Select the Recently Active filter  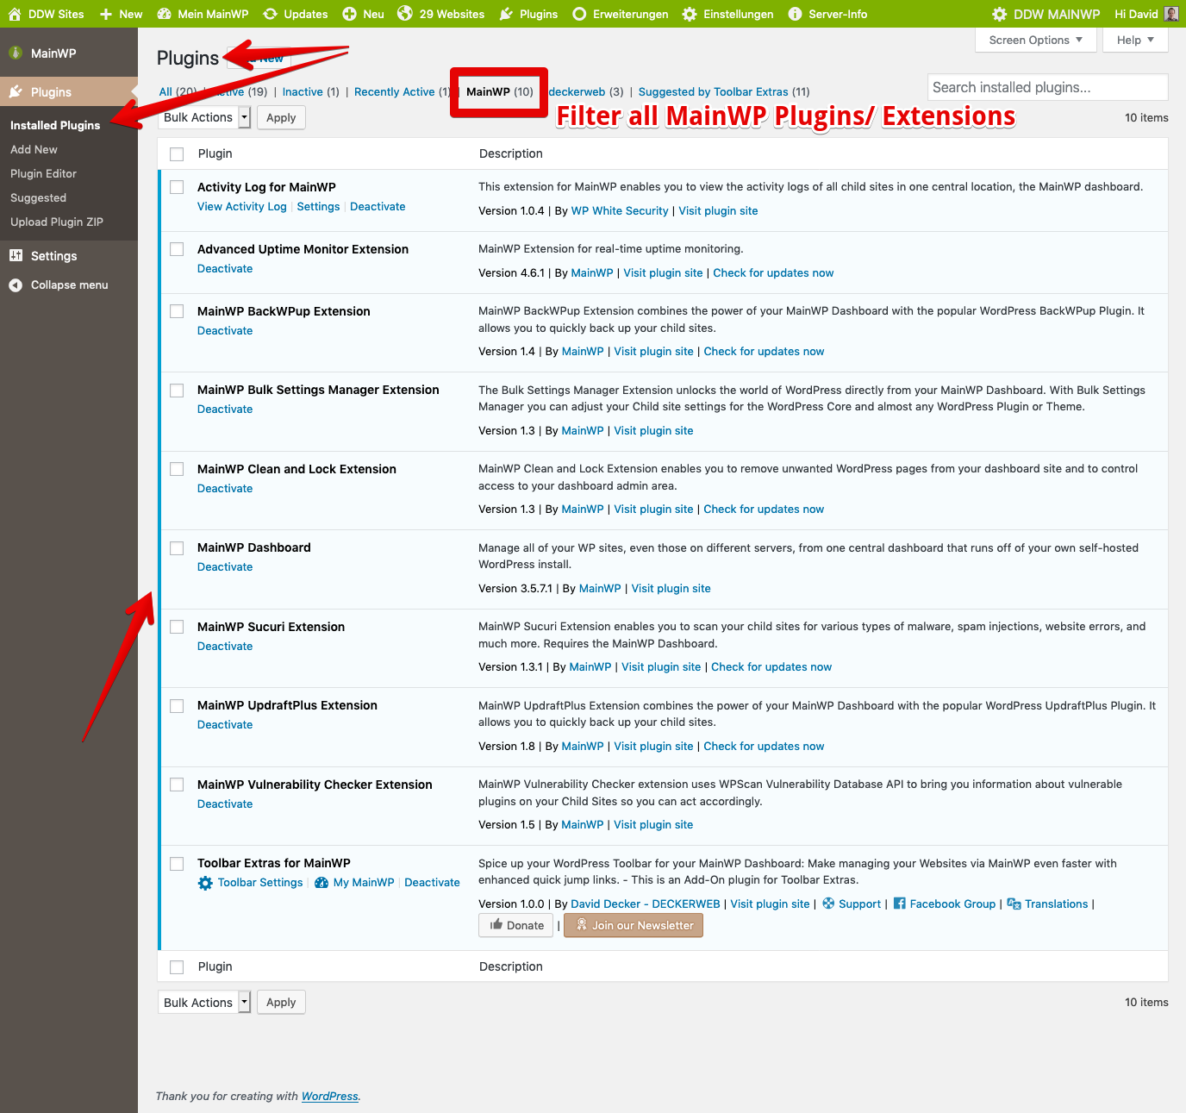point(402,91)
